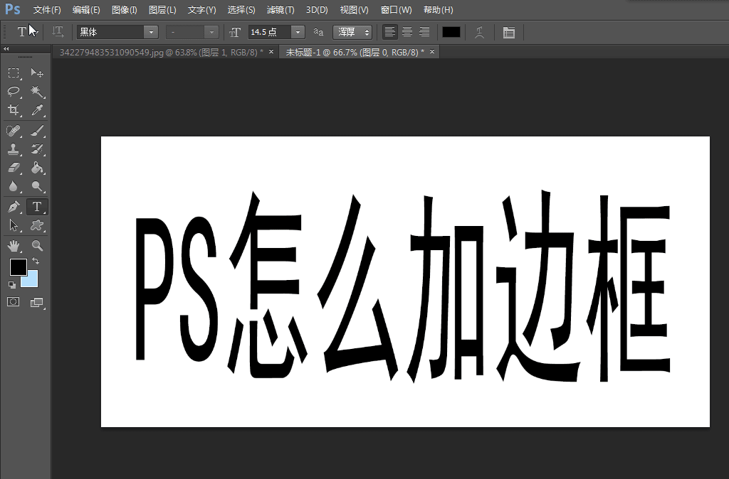Toggle the Character and Paragraph panels

click(509, 32)
